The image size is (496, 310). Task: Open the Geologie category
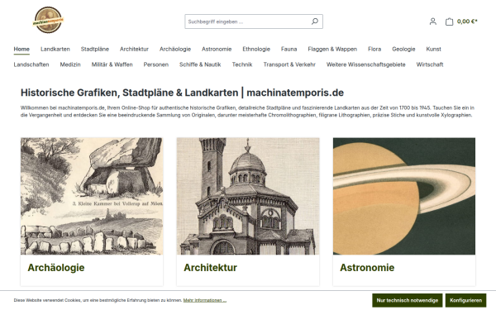tap(403, 49)
